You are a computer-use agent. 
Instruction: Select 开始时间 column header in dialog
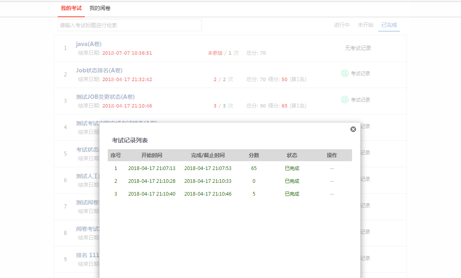pyautogui.click(x=152, y=155)
